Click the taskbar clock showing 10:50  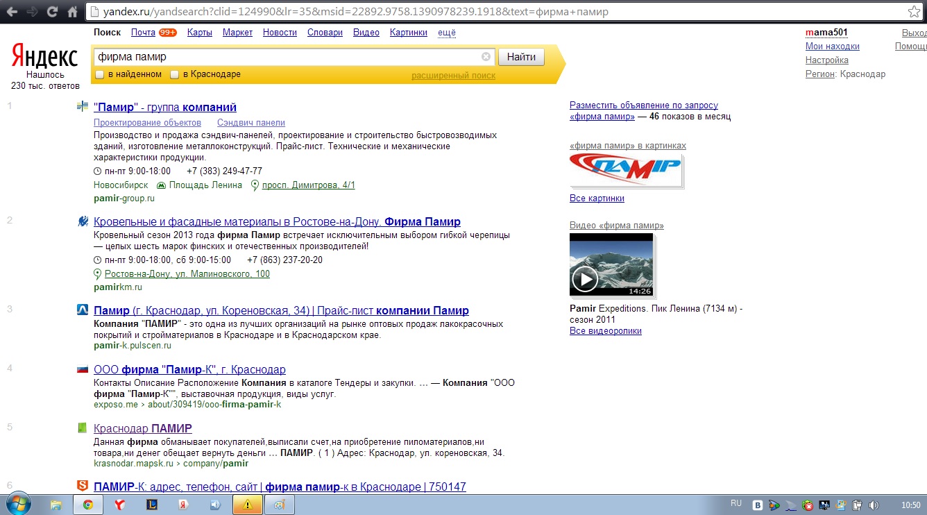coord(910,505)
